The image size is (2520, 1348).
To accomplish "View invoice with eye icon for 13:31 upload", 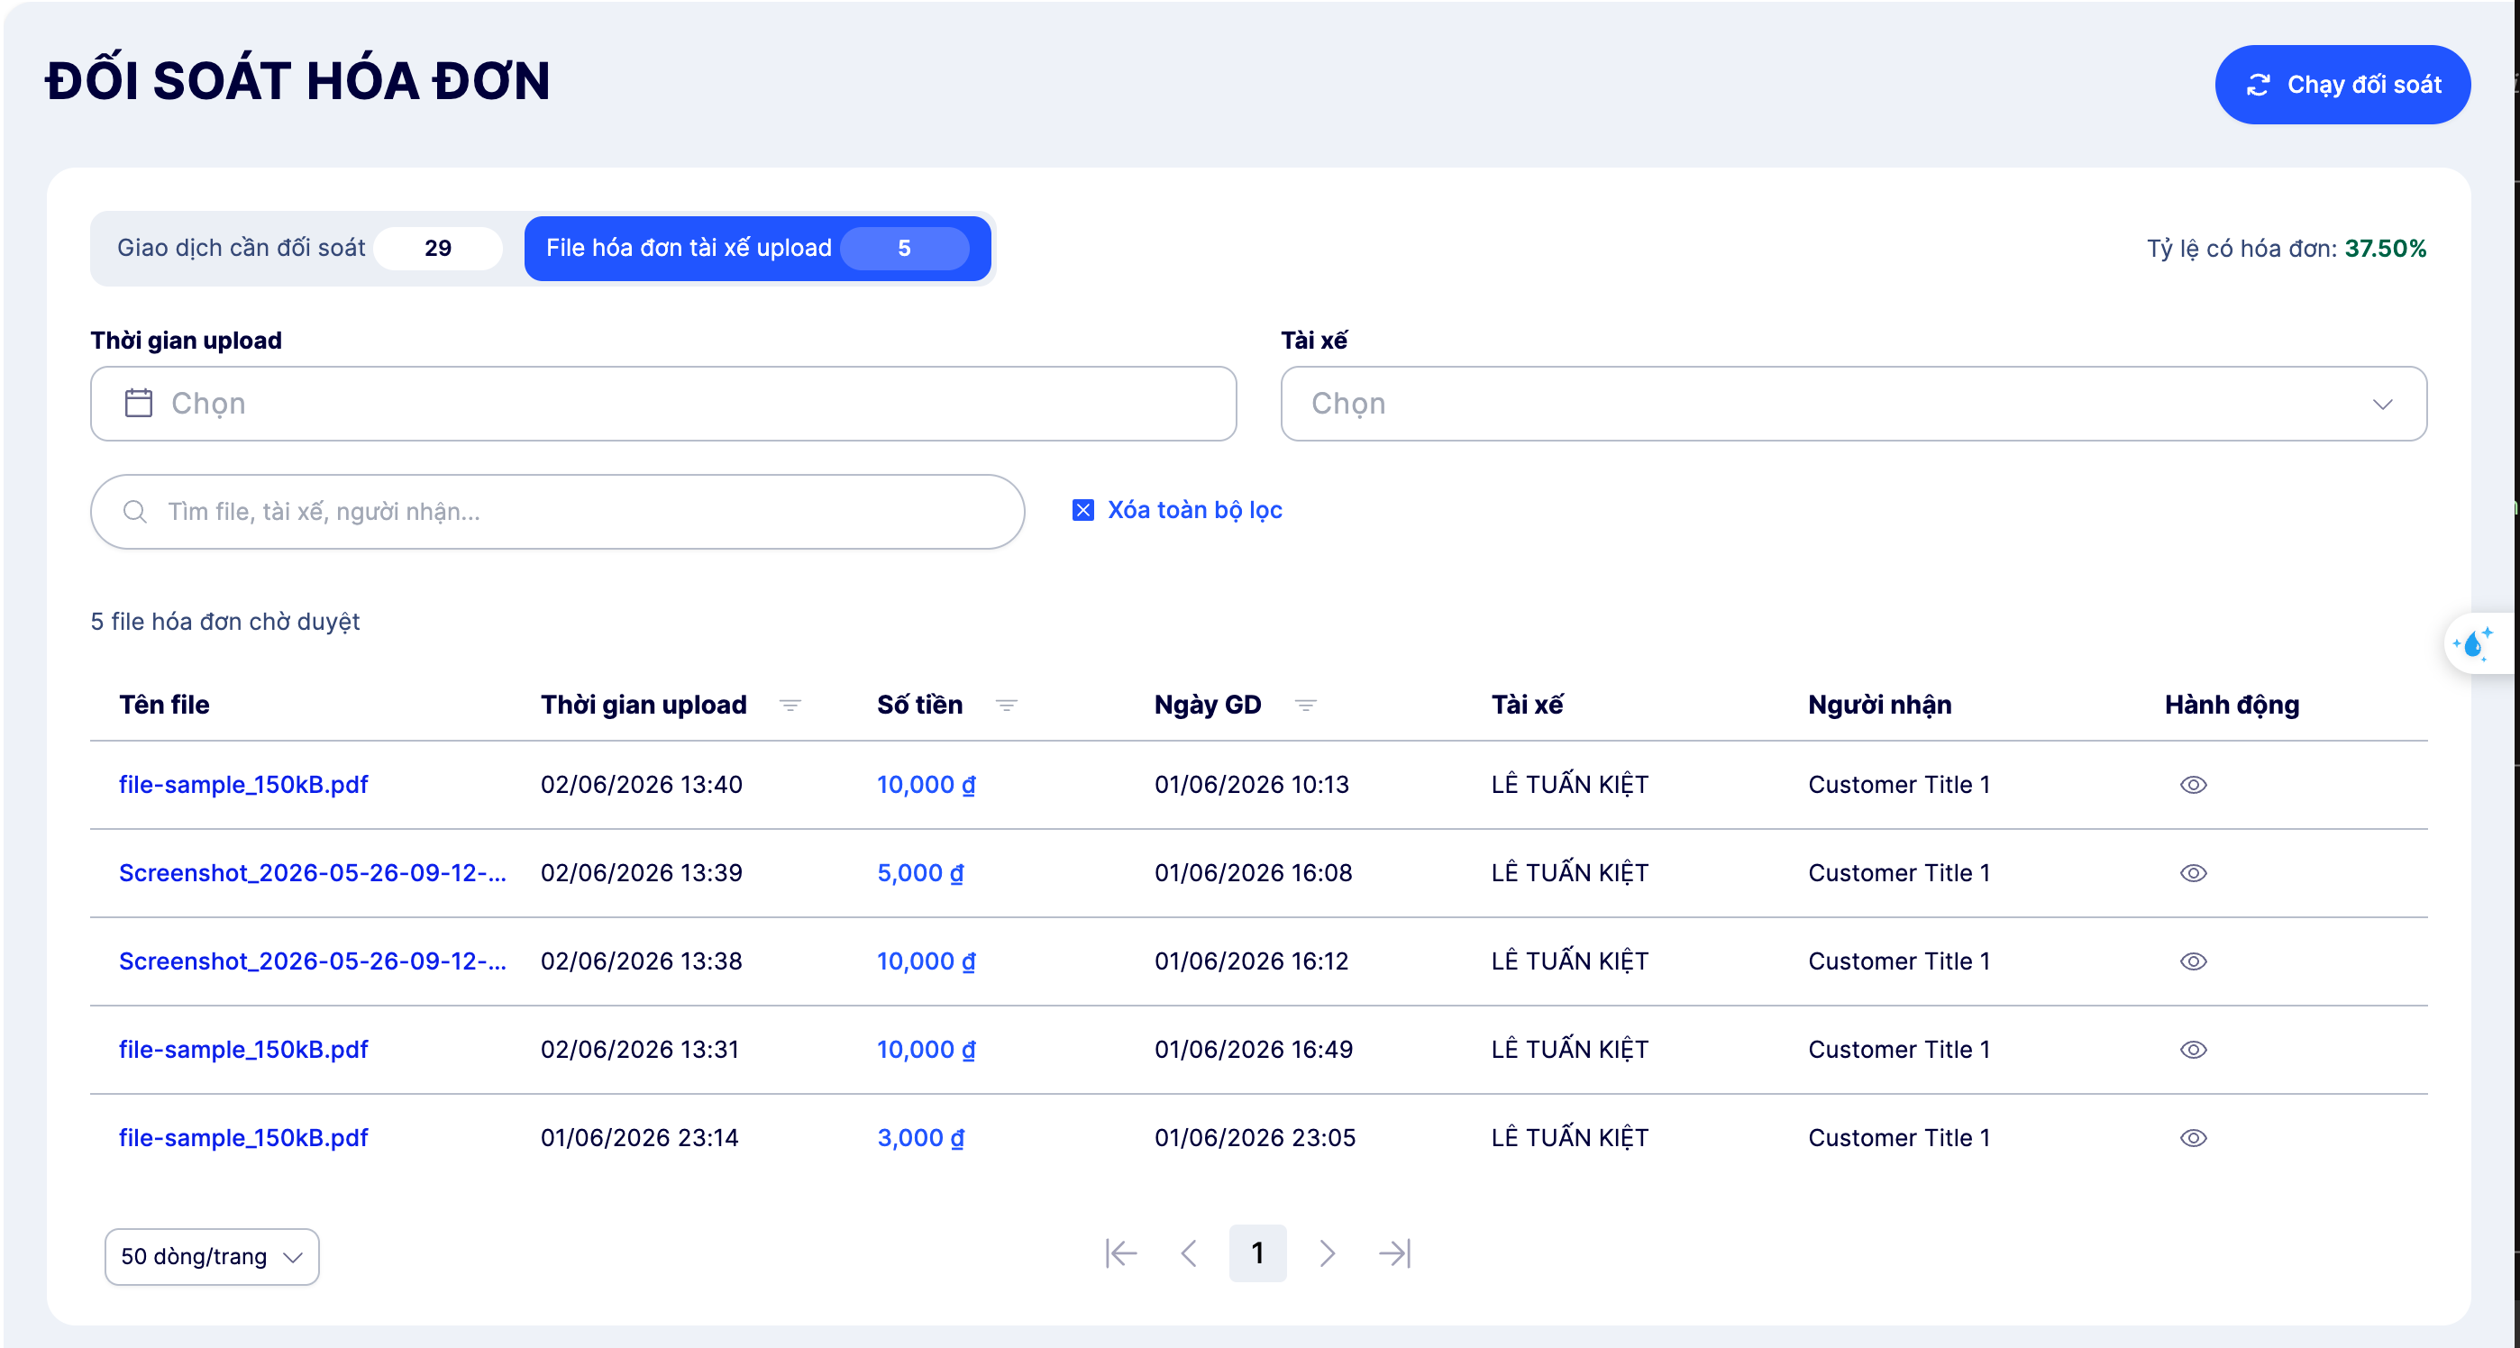I will pos(2193,1050).
